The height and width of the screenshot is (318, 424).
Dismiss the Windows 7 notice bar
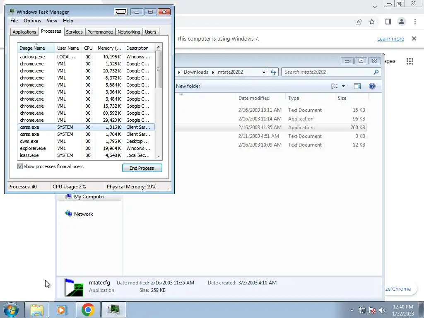coord(414,39)
